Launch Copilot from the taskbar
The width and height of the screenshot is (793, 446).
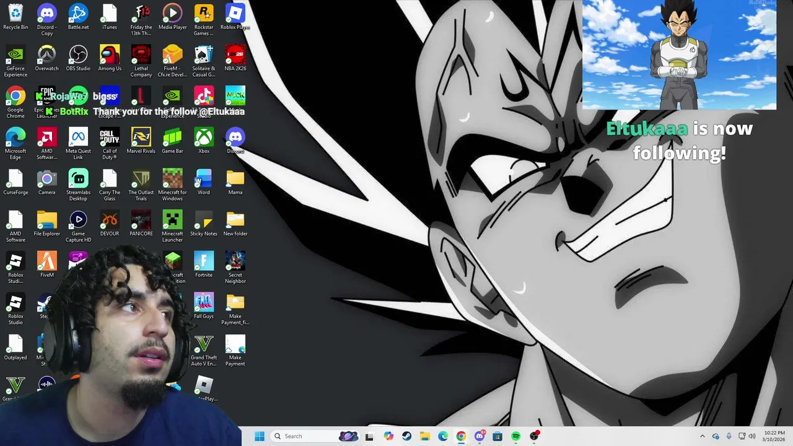coord(388,436)
